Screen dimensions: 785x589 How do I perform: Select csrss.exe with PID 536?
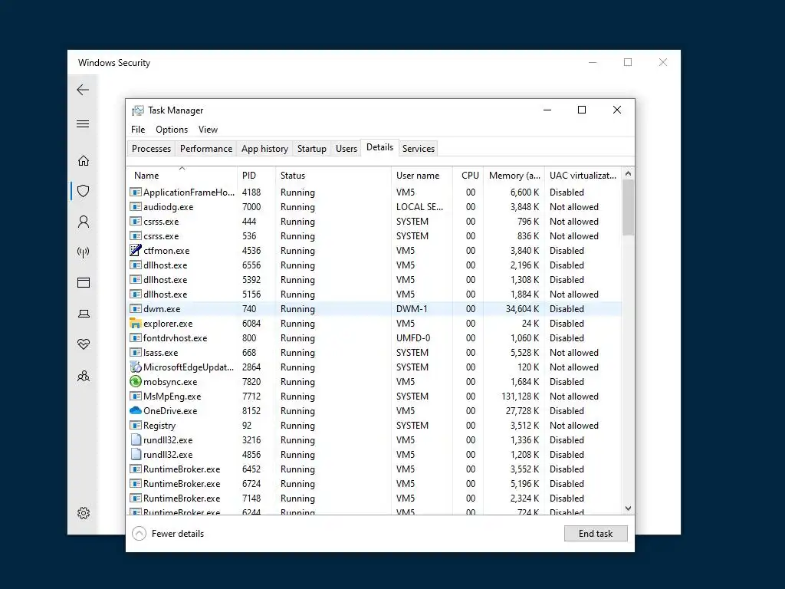coord(161,235)
